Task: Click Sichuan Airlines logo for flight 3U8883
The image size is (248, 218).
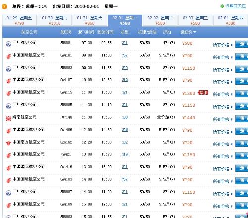Action: pyautogui.click(x=8, y=69)
